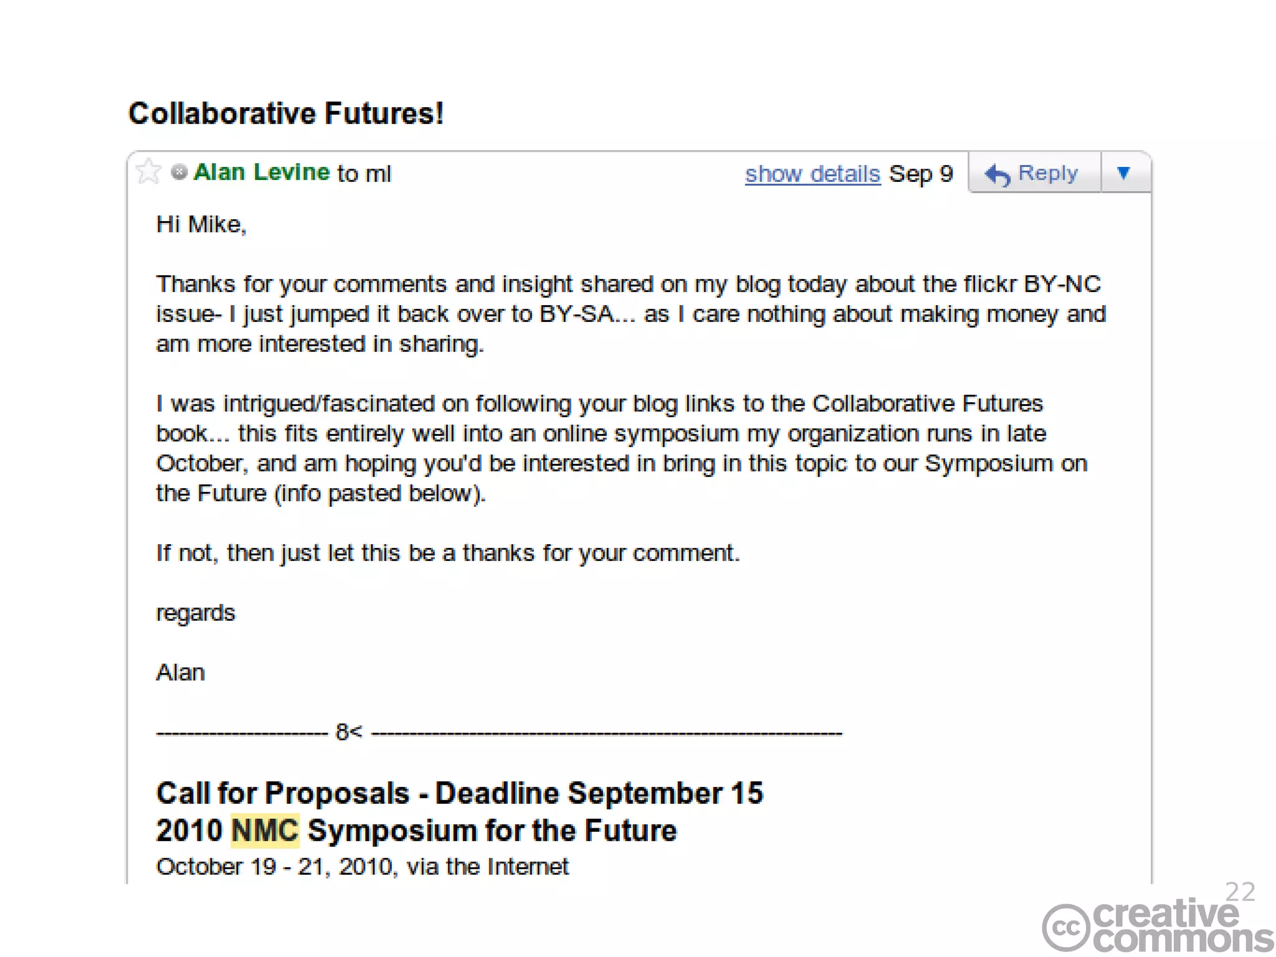Image resolution: width=1276 pixels, height=957 pixels.
Task: Click the show details link
Action: (812, 174)
